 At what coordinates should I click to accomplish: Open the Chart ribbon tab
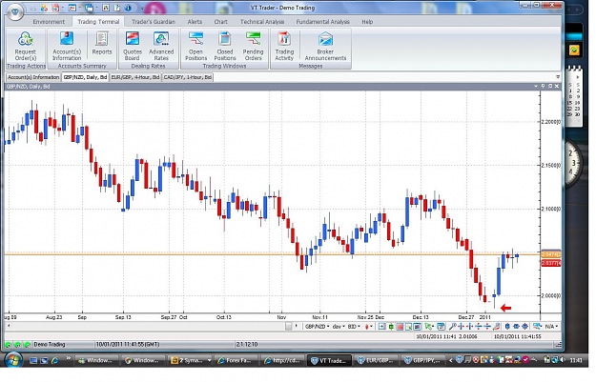click(x=220, y=22)
